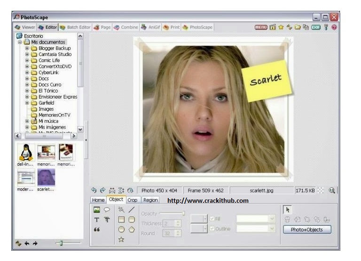Switch to the Crop tab
Viewport: 361px width, 261px height.
tap(133, 200)
